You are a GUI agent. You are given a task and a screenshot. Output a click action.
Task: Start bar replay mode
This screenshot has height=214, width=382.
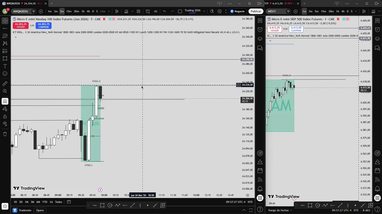click(x=155, y=11)
